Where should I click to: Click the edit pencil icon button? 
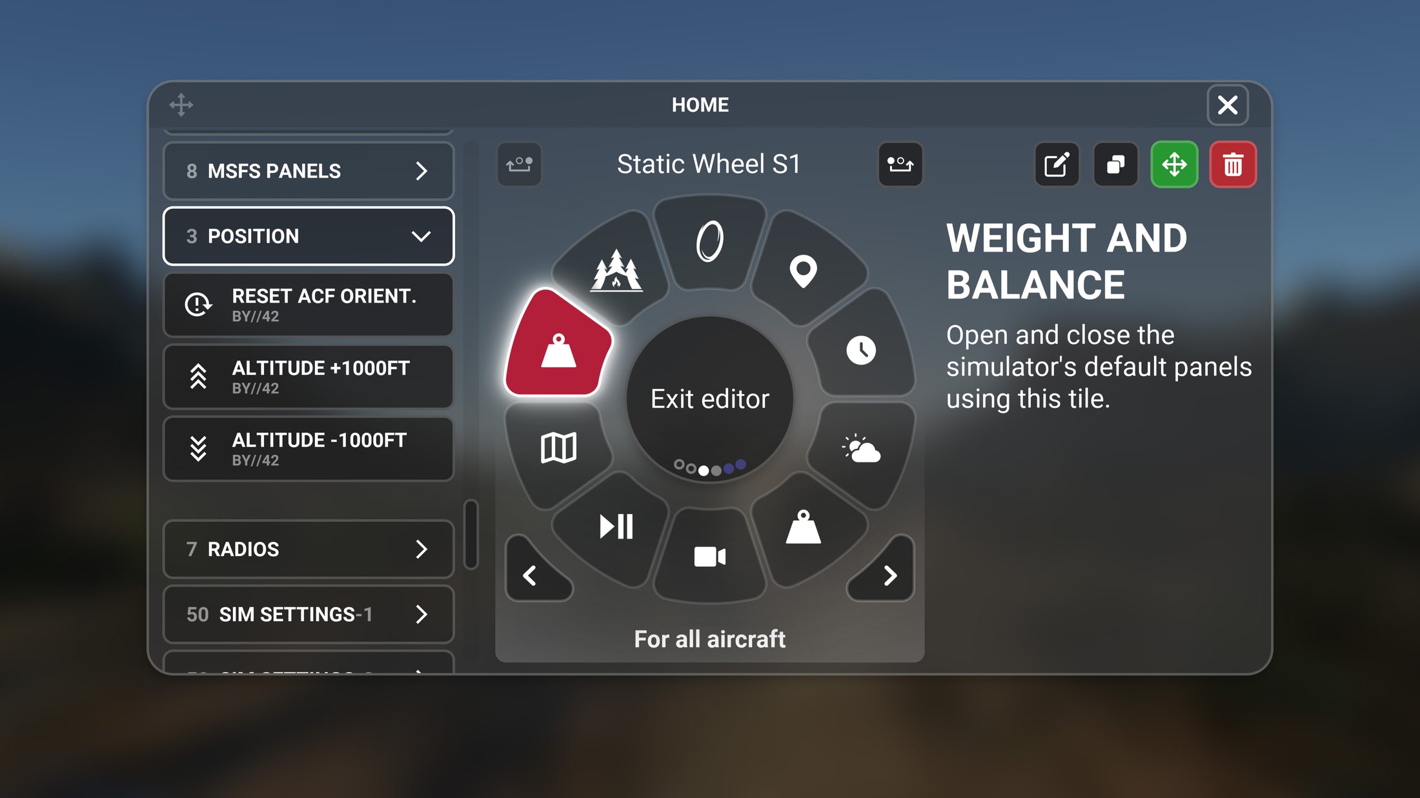pyautogui.click(x=1057, y=165)
